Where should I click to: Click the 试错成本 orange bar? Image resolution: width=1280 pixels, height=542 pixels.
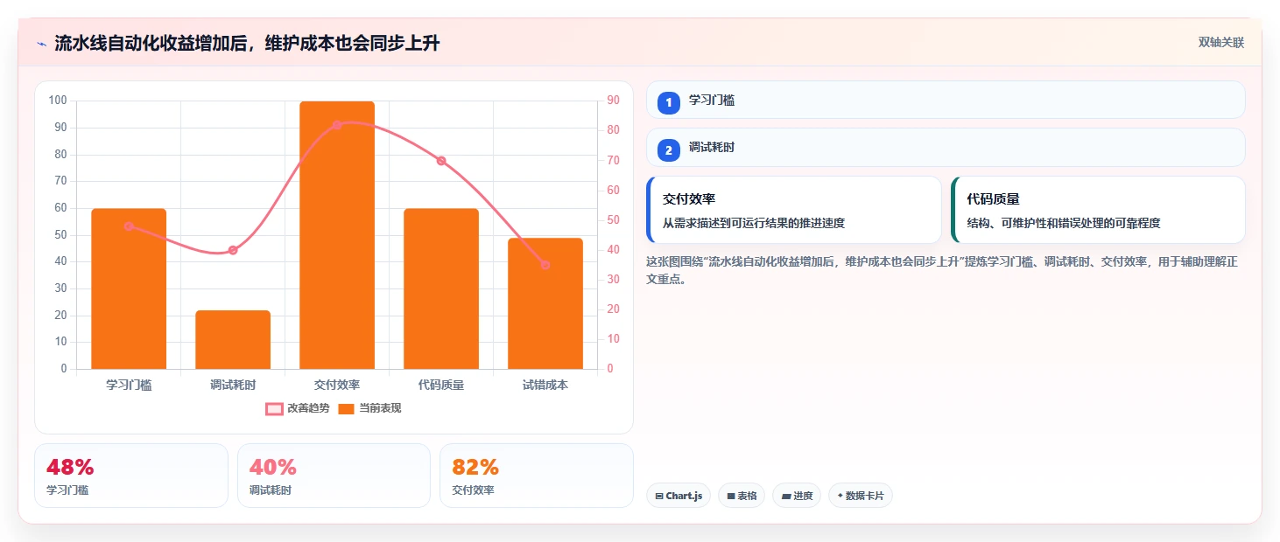tap(545, 303)
